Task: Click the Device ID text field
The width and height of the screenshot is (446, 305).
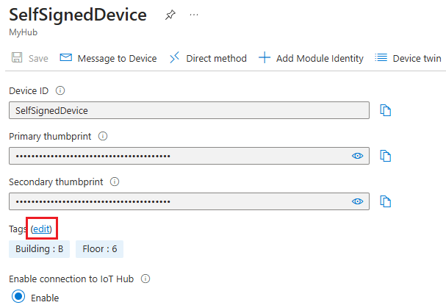Action: [x=189, y=110]
